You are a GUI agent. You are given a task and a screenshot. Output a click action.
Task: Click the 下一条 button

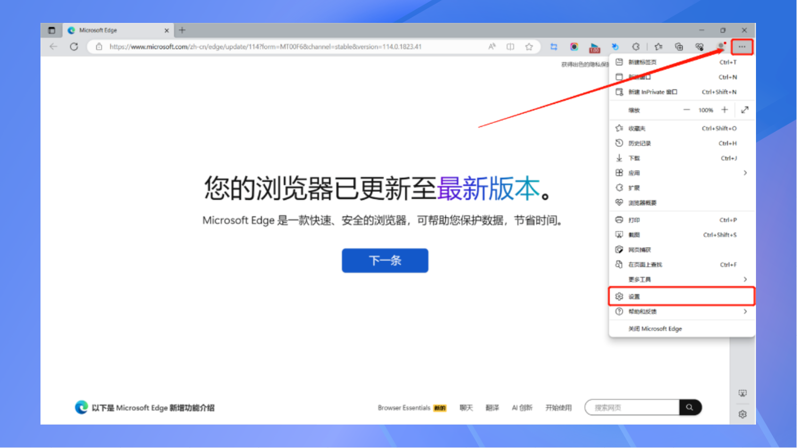385,260
